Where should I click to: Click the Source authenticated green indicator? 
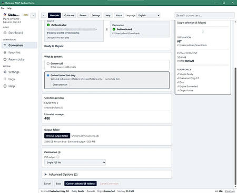click(x=48, y=25)
